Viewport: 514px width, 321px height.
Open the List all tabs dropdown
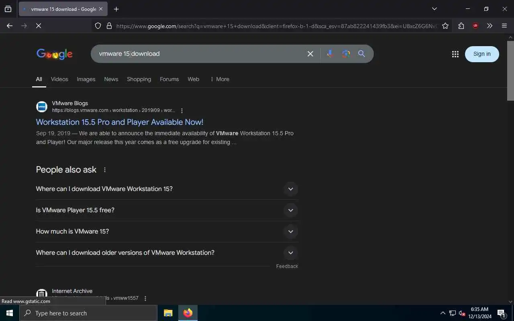(434, 9)
